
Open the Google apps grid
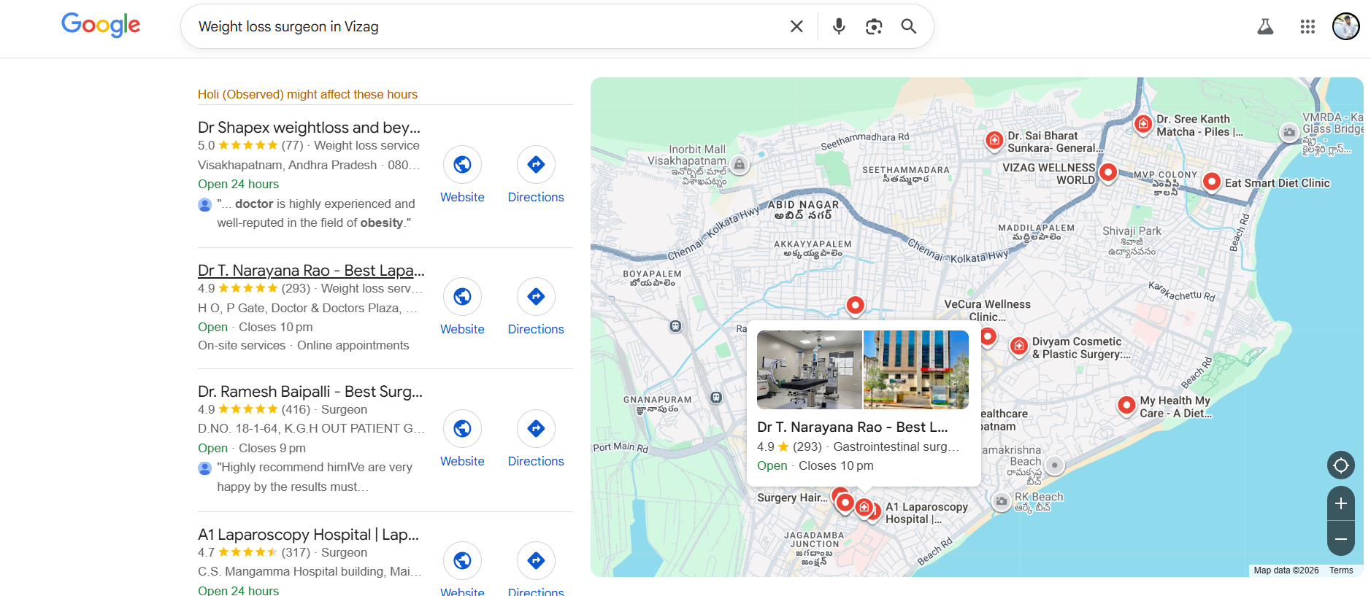coord(1307,27)
